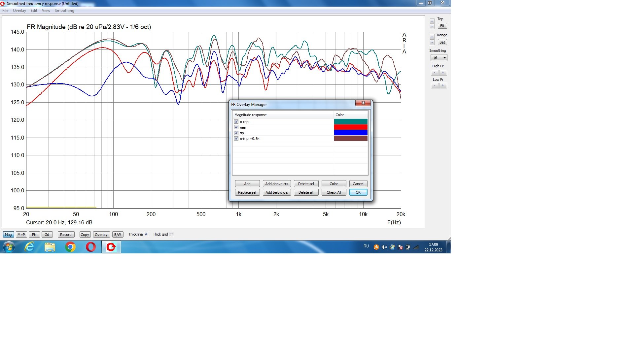Open Google Chrome from the taskbar
Screen dimensions: 634x356
[70, 247]
